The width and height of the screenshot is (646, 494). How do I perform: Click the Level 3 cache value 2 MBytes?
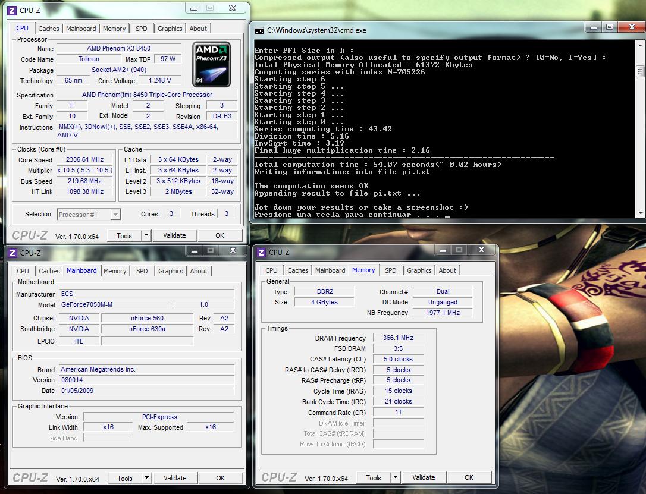(178, 191)
